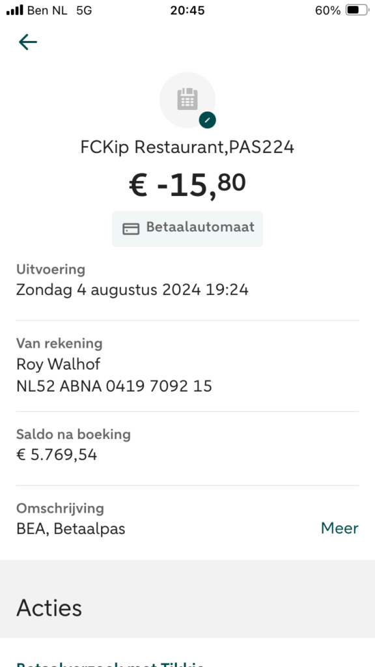Tap the 5G network indicator
This screenshot has height=667, width=375.
tap(84, 10)
